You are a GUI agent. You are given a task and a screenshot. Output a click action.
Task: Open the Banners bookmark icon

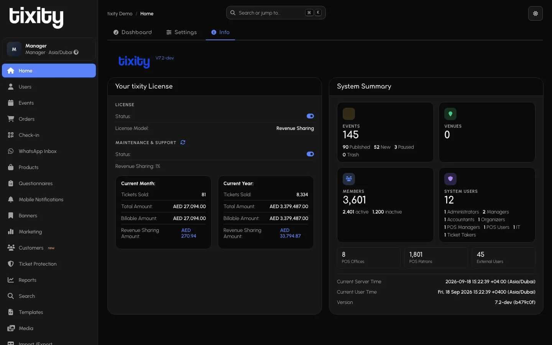[x=11, y=215]
